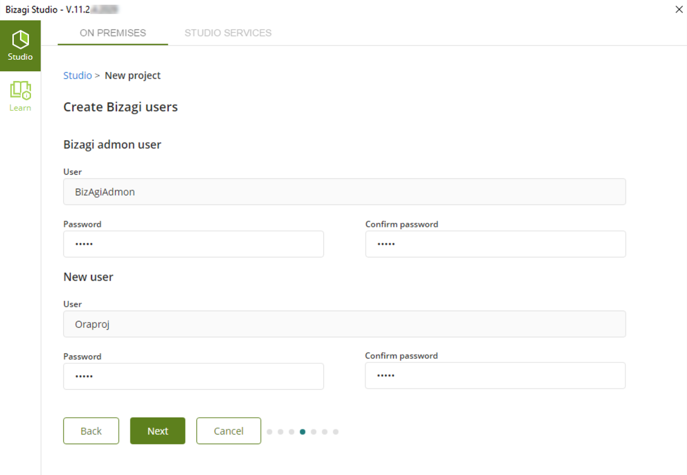Abort setup with the Cancel button
The width and height of the screenshot is (687, 475).
click(229, 431)
